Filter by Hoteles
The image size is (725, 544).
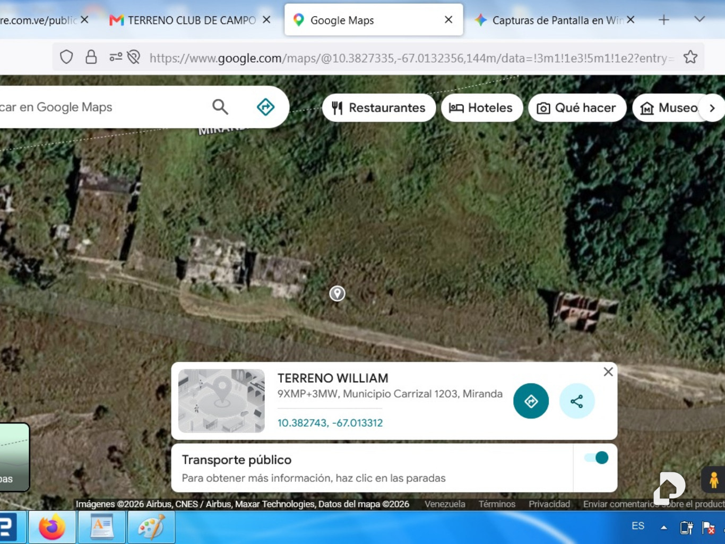(x=481, y=108)
